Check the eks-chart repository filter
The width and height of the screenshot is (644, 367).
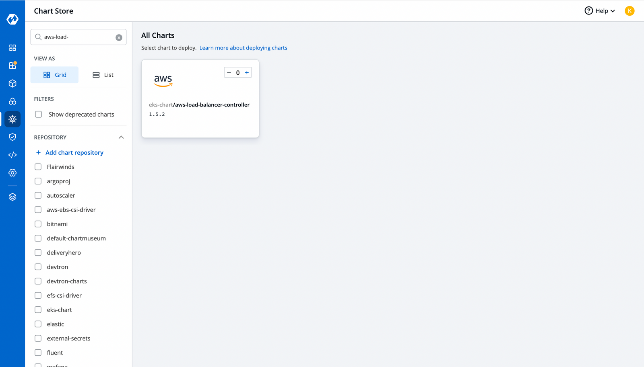tap(38, 310)
